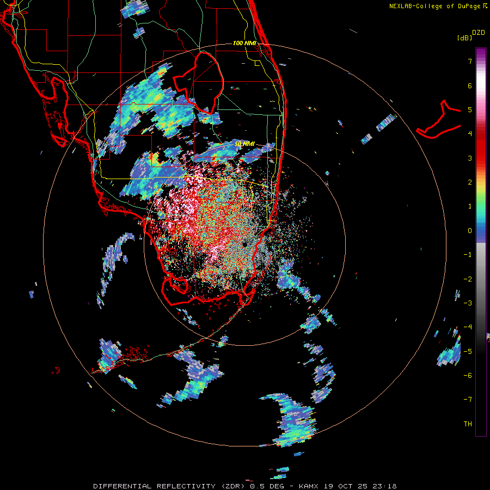Click the 4 value on color scale
Image resolution: width=490 pixels, height=490 pixels.
[x=470, y=134]
